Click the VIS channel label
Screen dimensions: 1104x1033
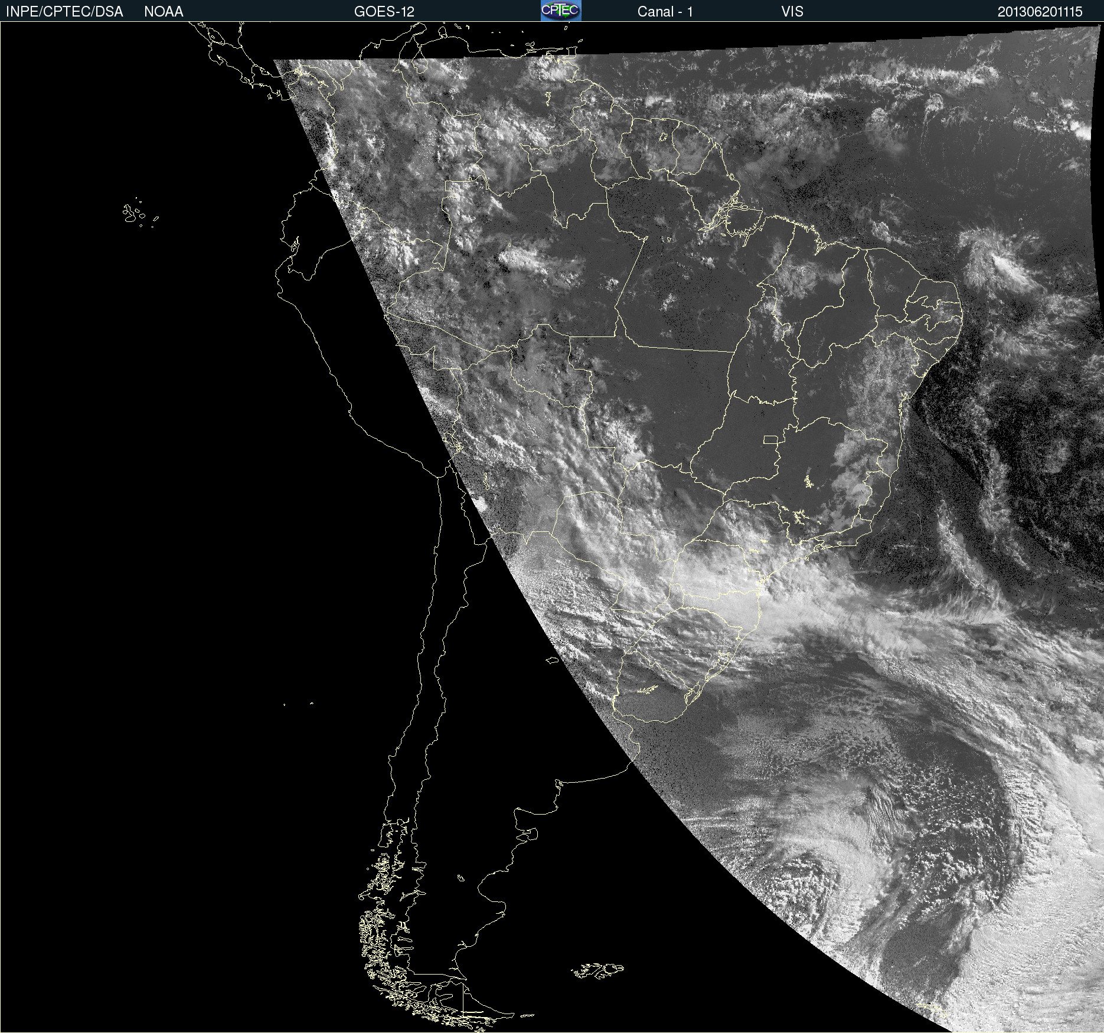pyautogui.click(x=792, y=12)
